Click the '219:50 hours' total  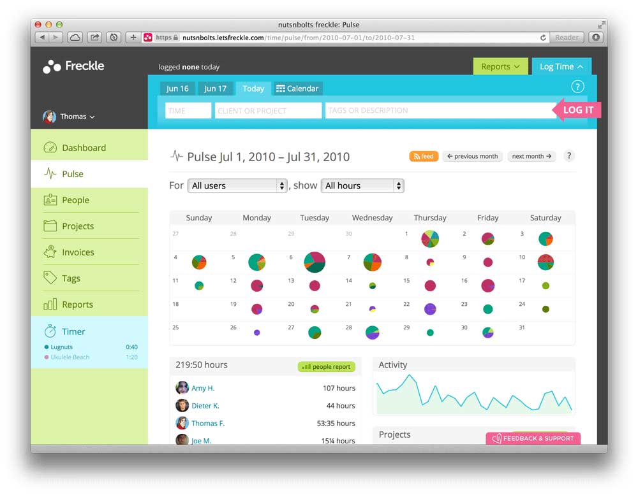(x=202, y=364)
